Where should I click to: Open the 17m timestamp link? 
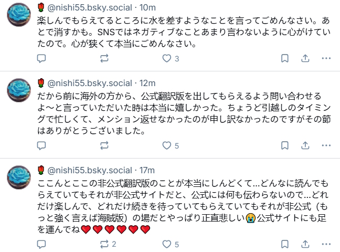147,171
